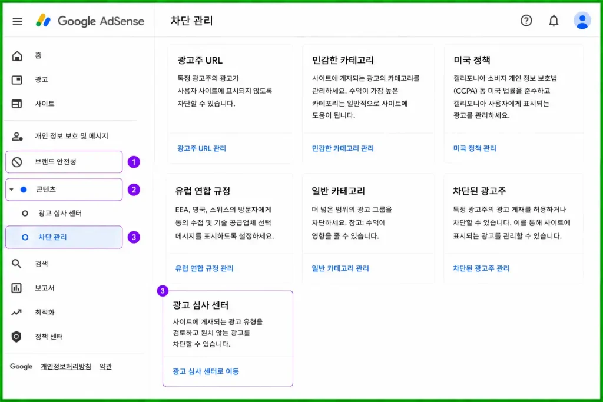Open the help question mark icon
Screen dimensions: 603x402
coord(526,21)
